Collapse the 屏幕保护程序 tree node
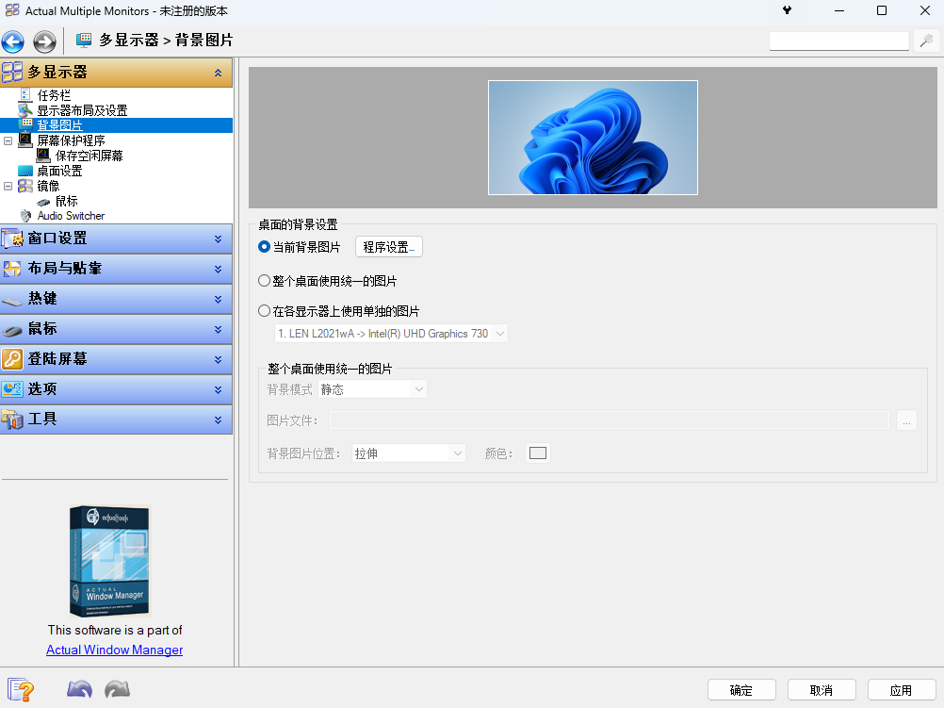 coord(8,140)
